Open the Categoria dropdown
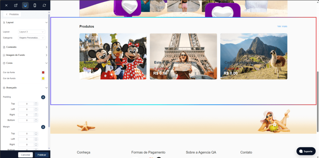The height and width of the screenshot is (158, 319). click(x=31, y=38)
